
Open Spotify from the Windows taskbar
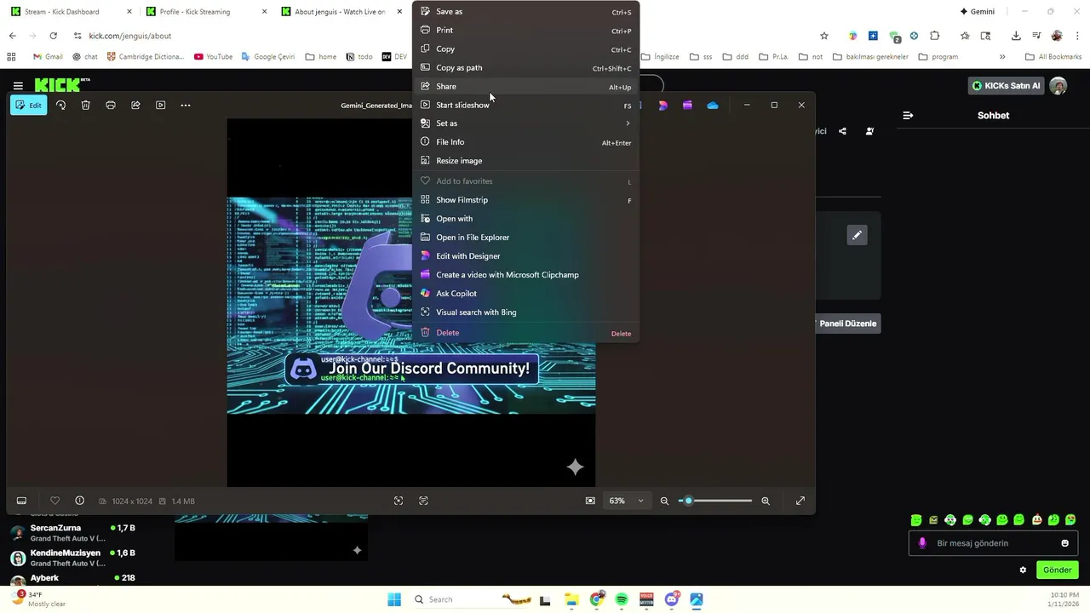(x=622, y=599)
